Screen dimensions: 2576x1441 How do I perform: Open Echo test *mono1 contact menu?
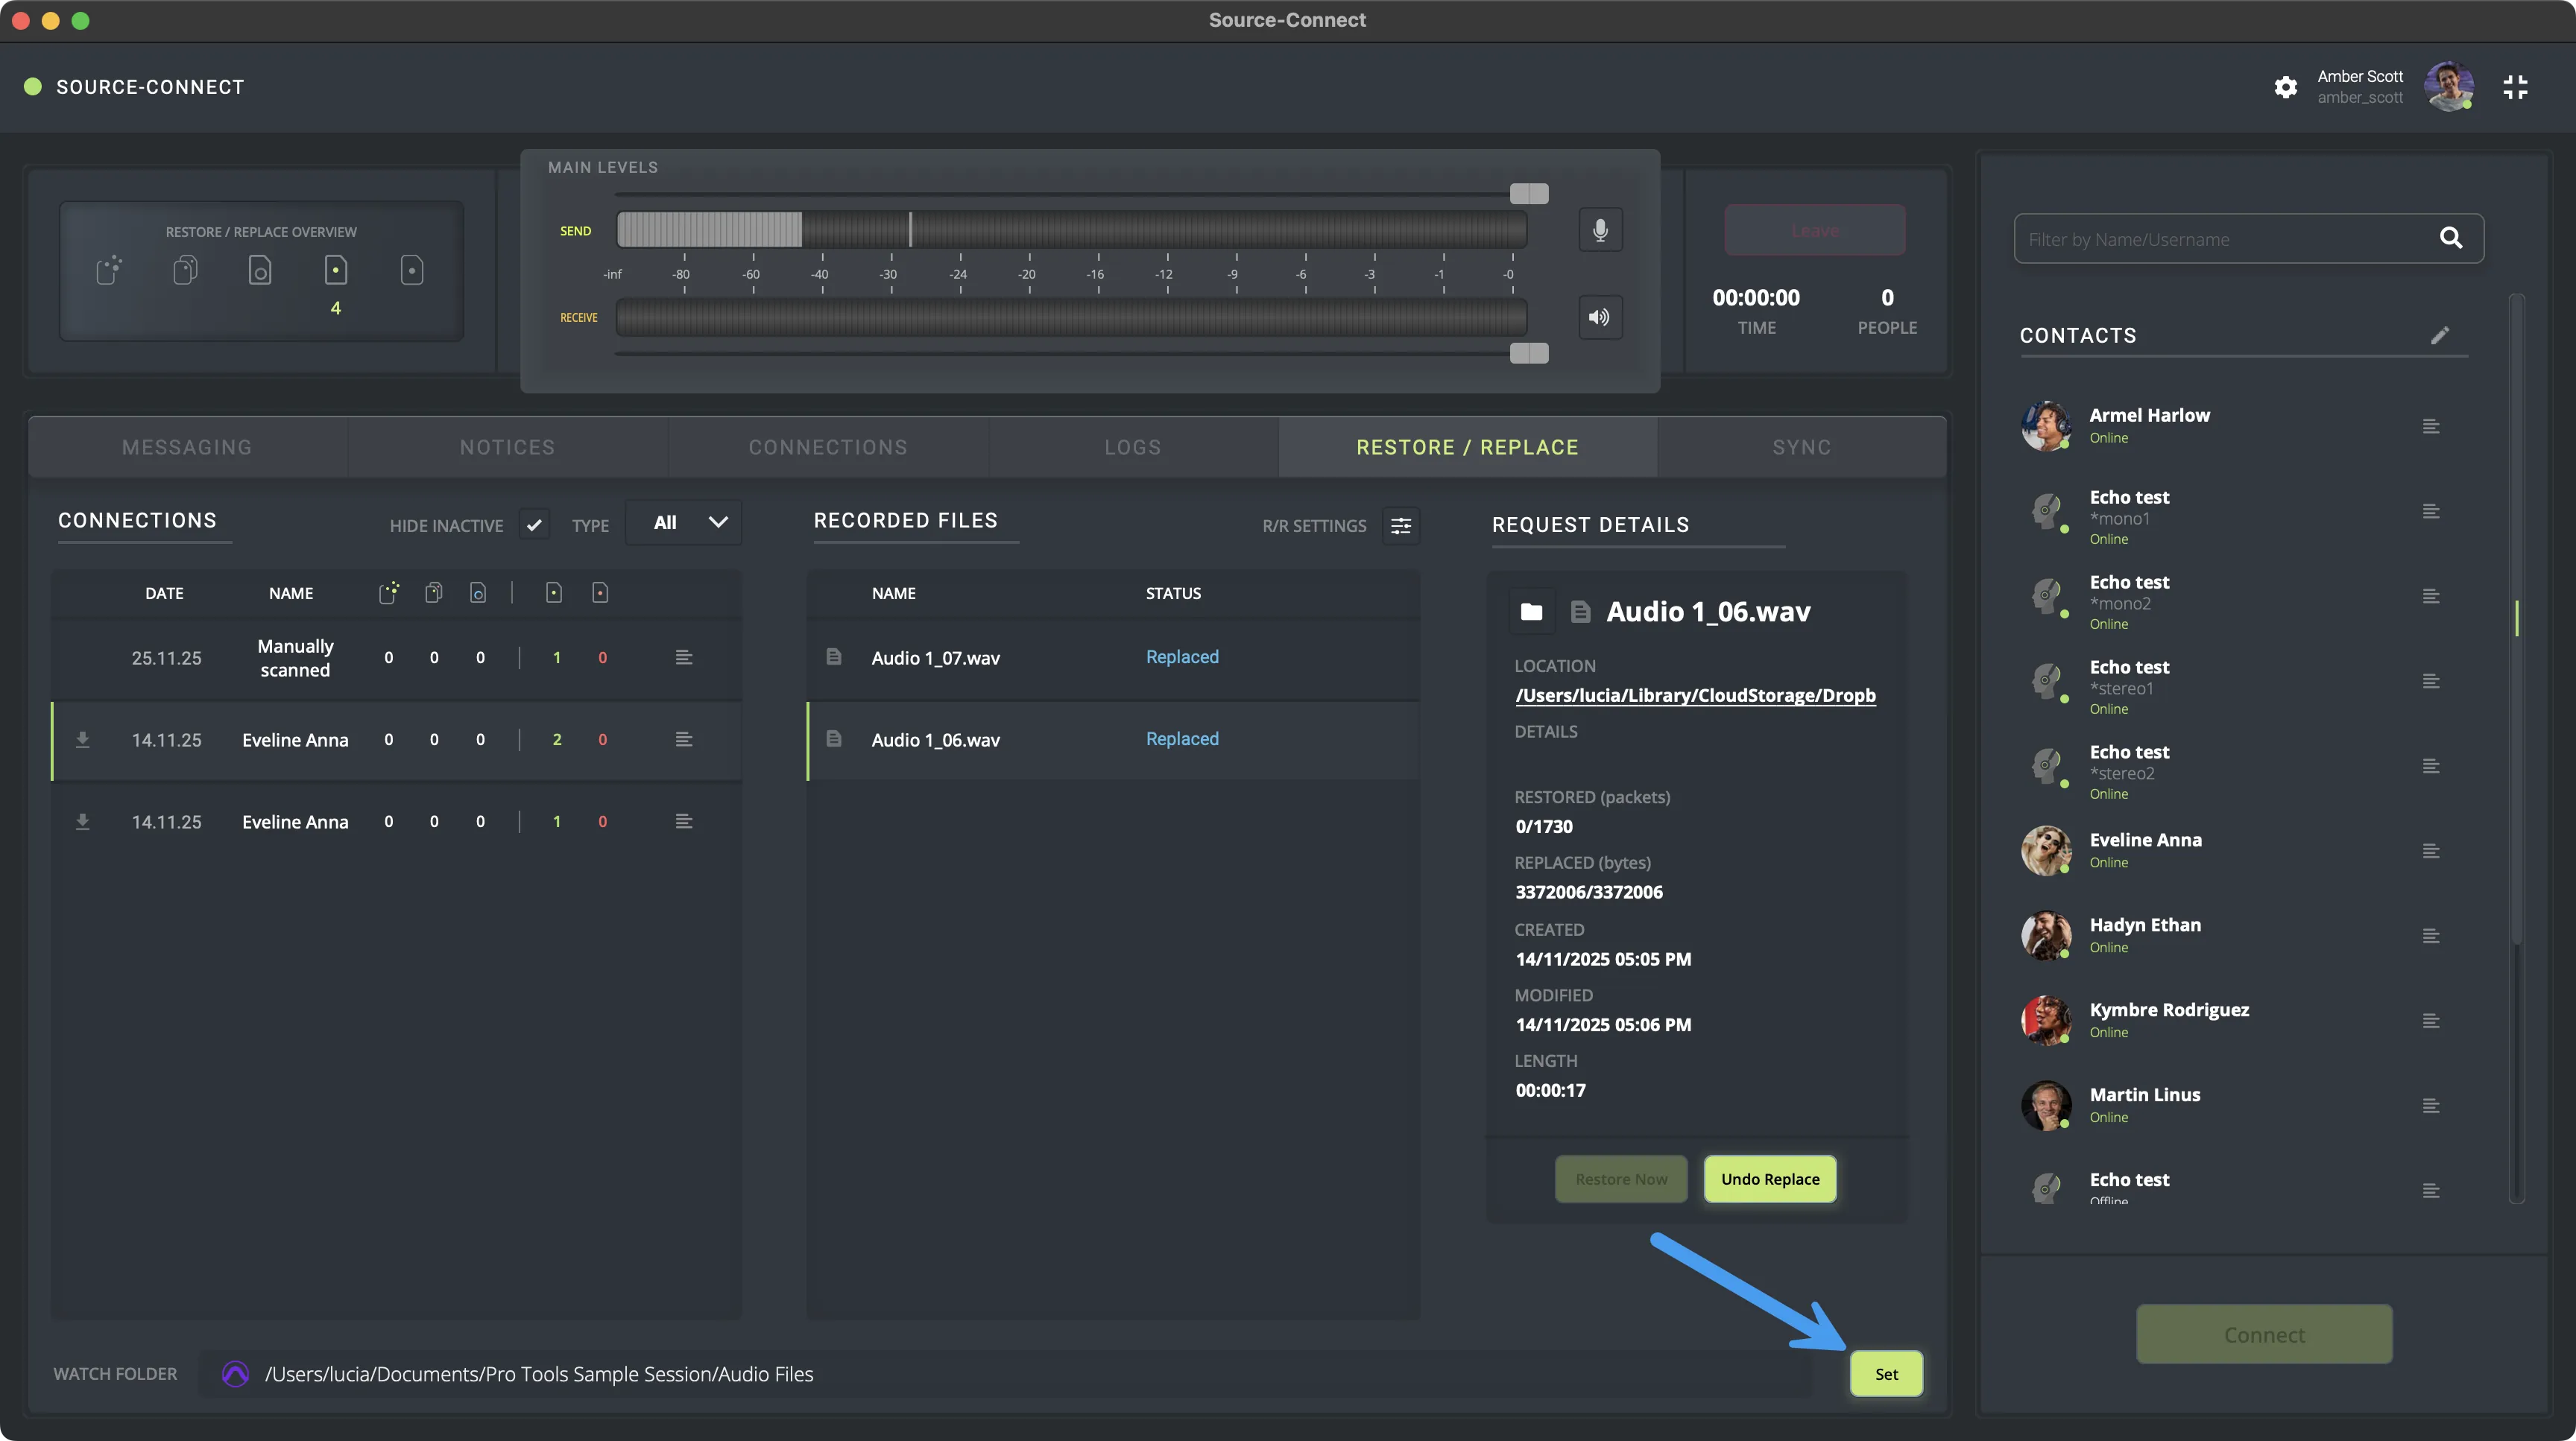2431,512
